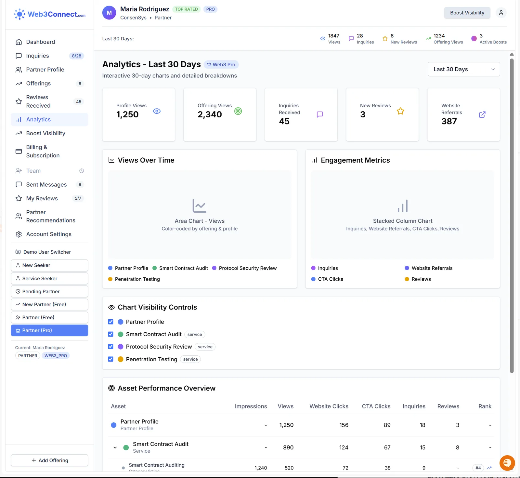Screen dimensions: 520x478
Task: Click the user account icon top right
Action: [501, 13]
